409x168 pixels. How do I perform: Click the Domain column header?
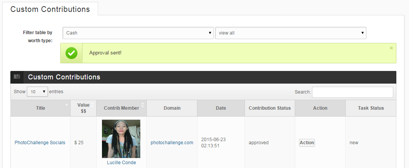(x=172, y=108)
